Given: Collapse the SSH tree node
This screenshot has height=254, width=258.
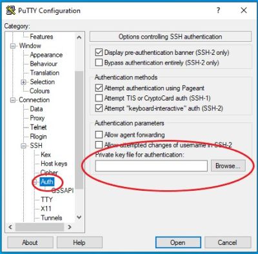Looking at the screenshot, I should click(x=23, y=146).
